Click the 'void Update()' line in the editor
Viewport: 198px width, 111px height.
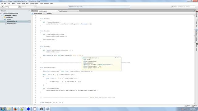pyautogui.click(x=45, y=47)
